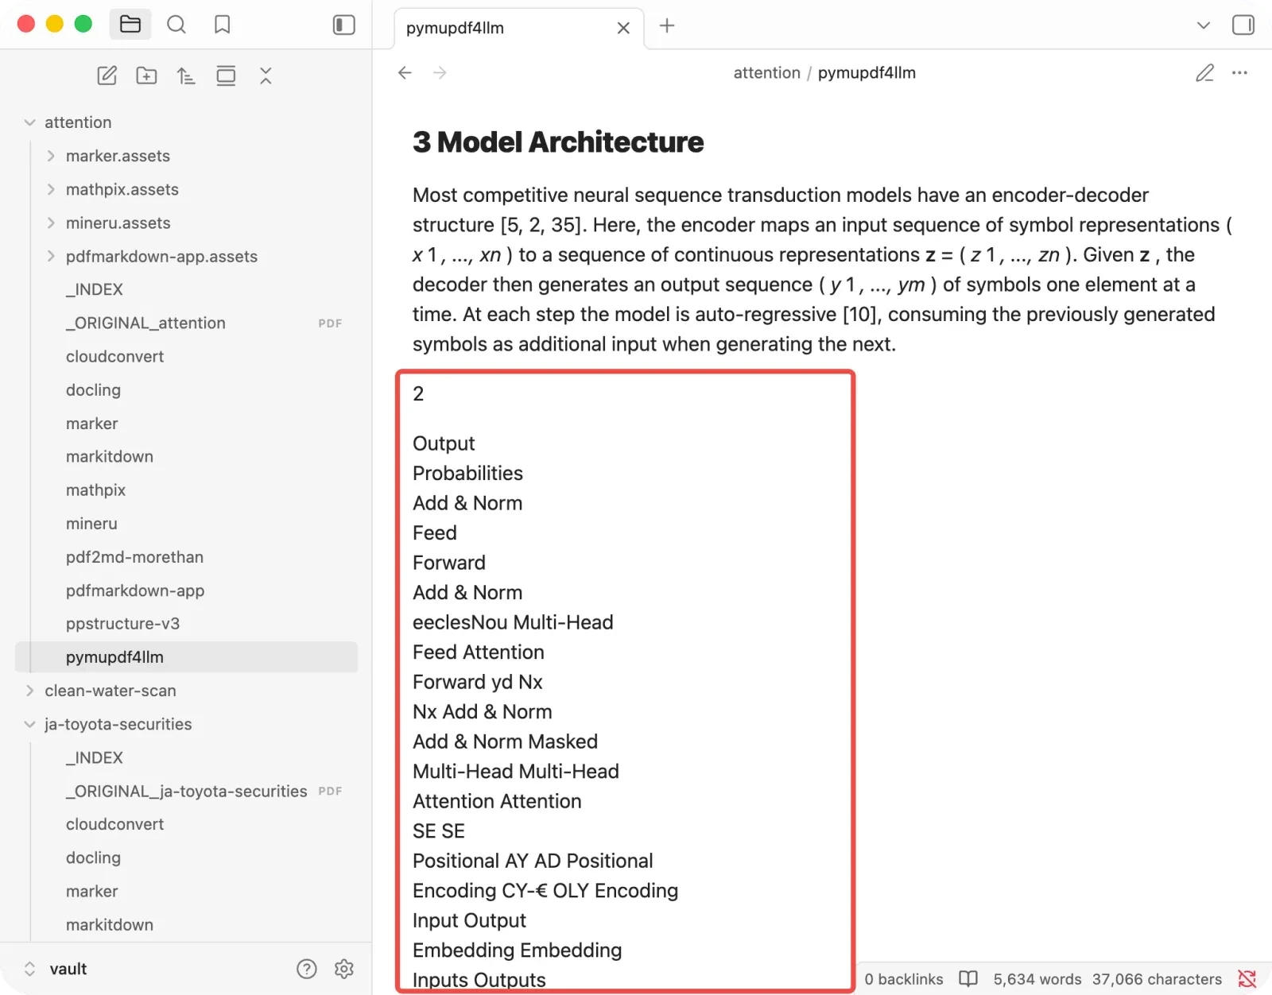This screenshot has width=1272, height=995.
Task: Navigate forward in history
Action: pyautogui.click(x=440, y=72)
